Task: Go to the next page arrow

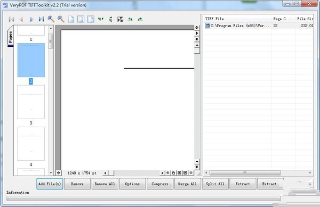Action: (31, 19)
